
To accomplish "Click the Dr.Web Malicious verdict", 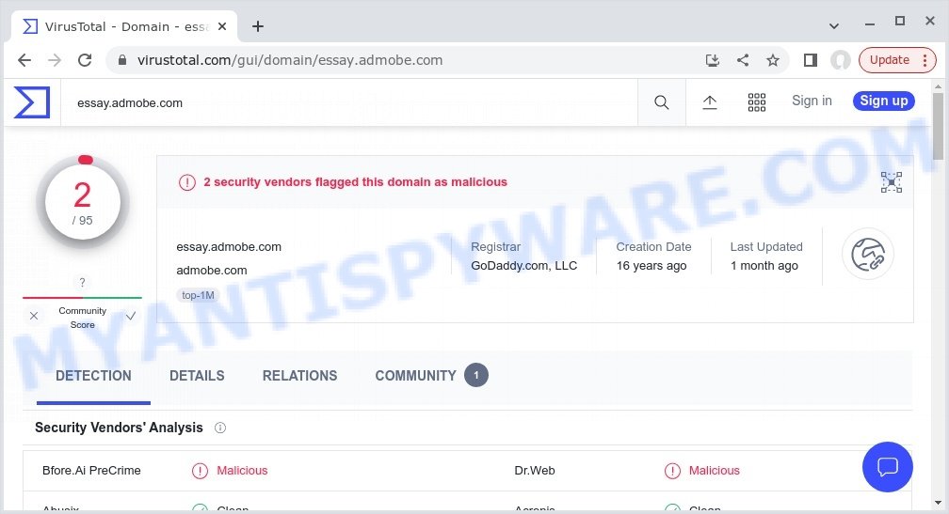I will [702, 471].
